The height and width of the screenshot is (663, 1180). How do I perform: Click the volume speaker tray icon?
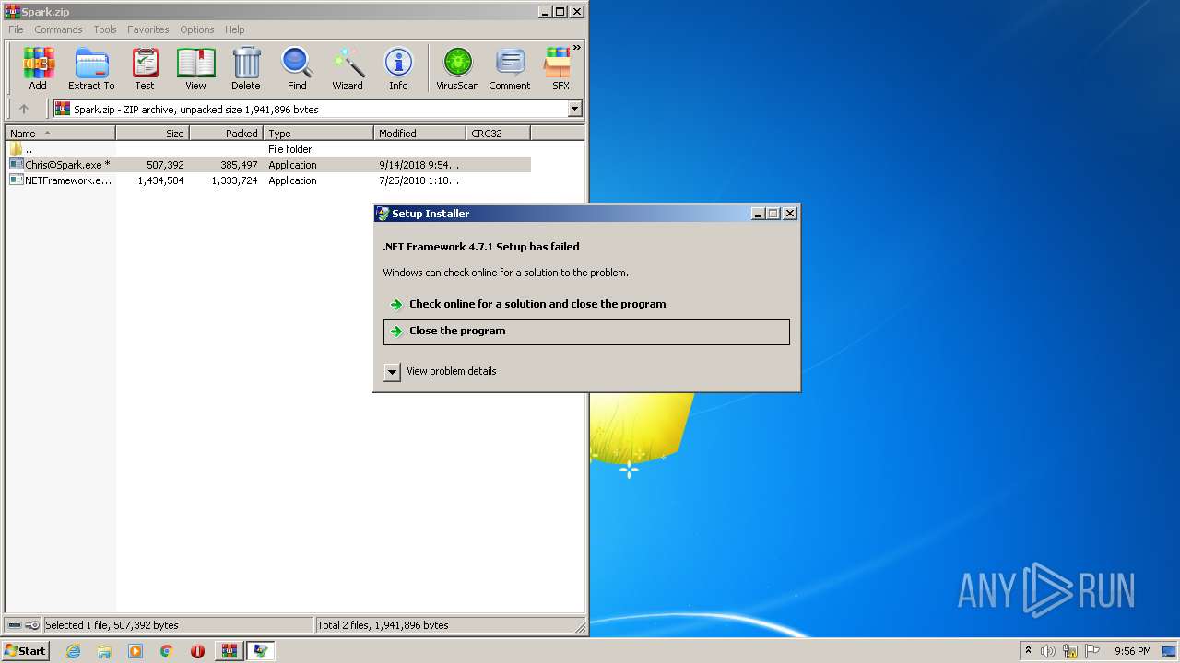[1048, 651]
